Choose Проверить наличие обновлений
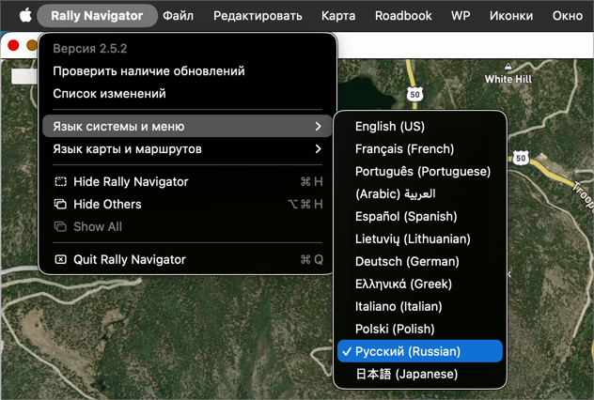Viewport: 594px width, 400px height. click(x=187, y=71)
